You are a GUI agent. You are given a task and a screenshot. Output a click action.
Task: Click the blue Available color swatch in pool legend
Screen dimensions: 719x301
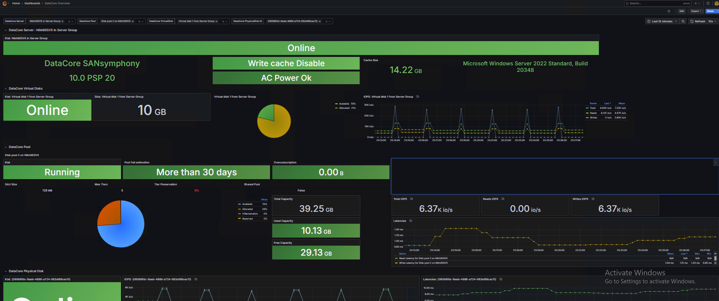(x=240, y=204)
